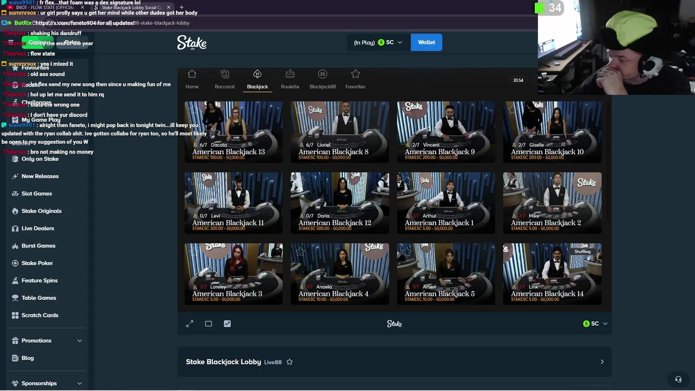Click the Blog sidebar icon

tap(15, 358)
